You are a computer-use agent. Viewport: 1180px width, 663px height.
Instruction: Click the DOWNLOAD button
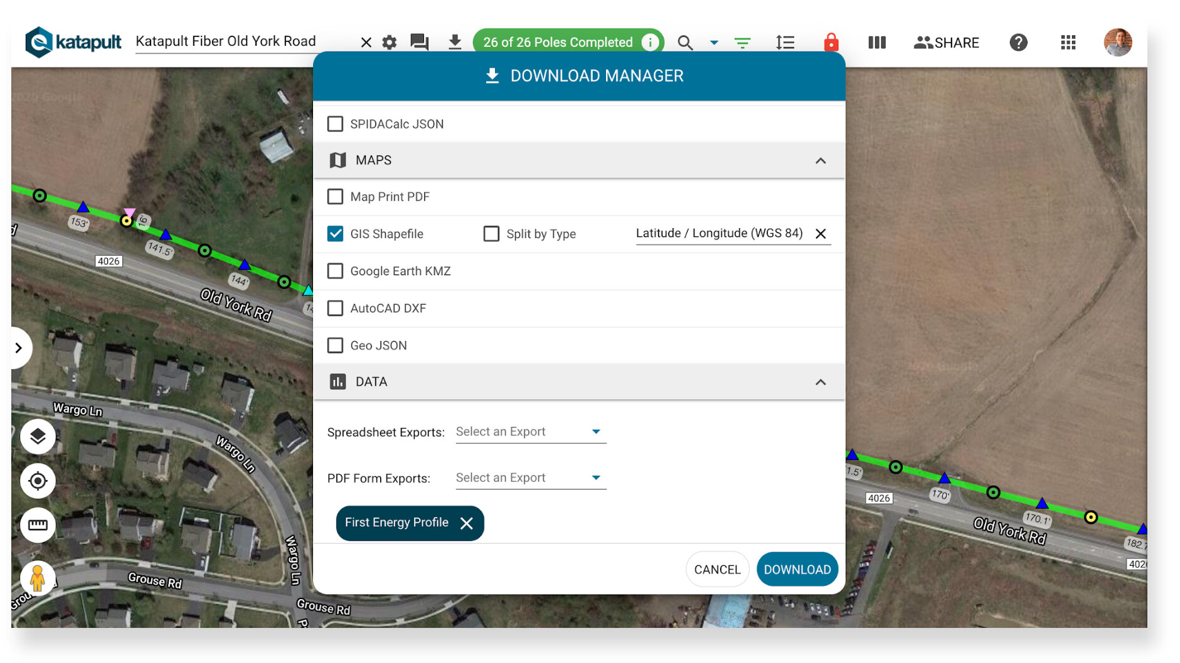click(797, 570)
